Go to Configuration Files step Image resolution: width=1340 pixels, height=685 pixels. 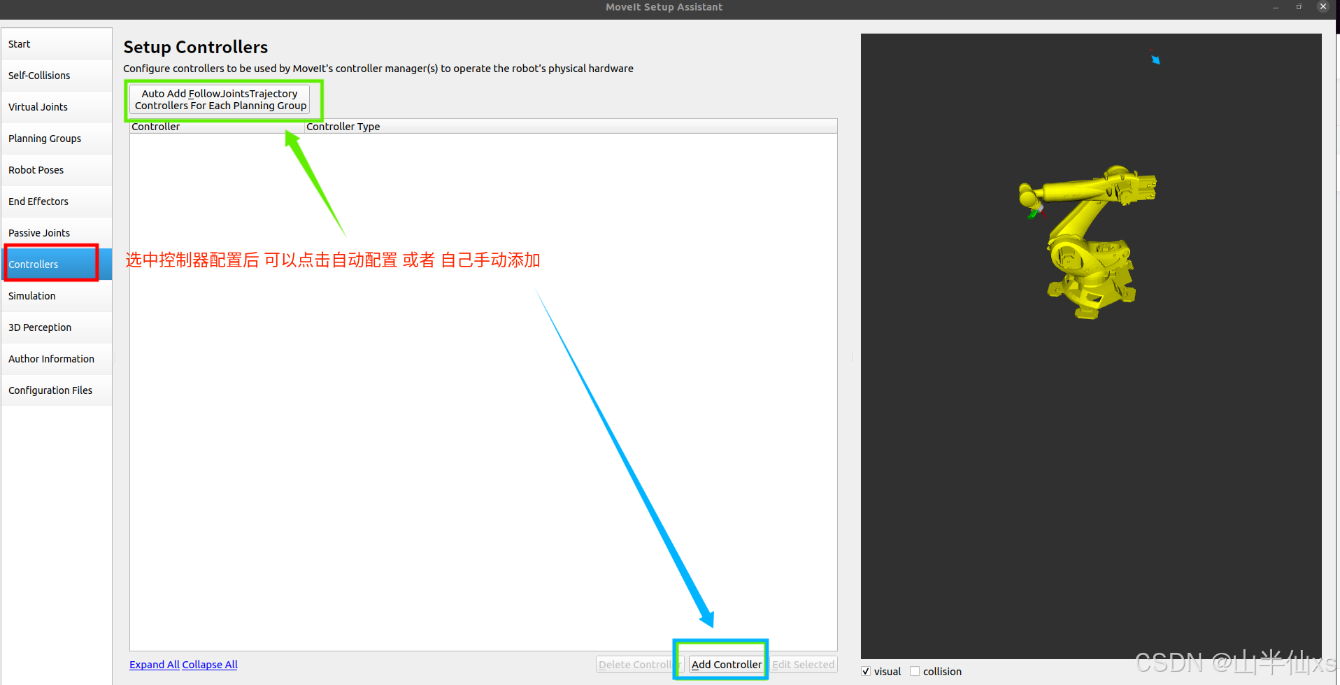pos(57,390)
